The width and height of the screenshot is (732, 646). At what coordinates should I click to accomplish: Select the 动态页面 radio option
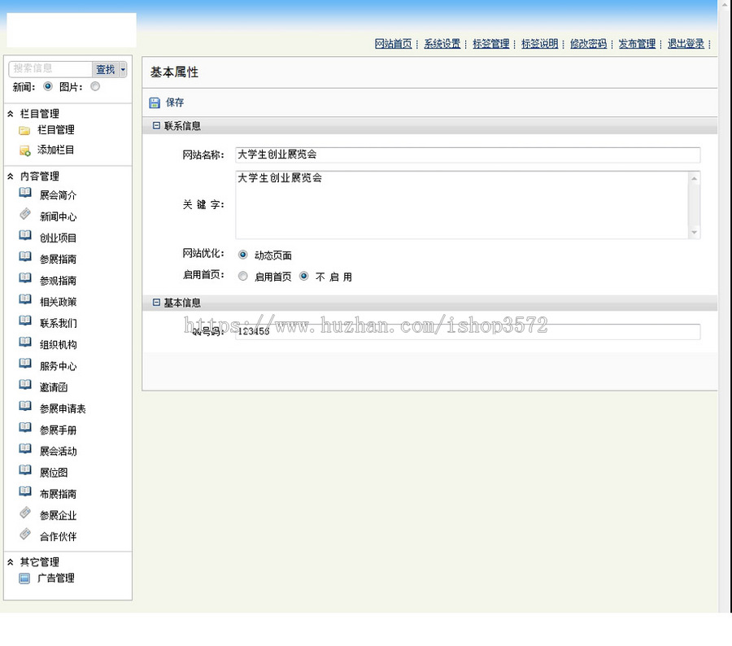242,255
